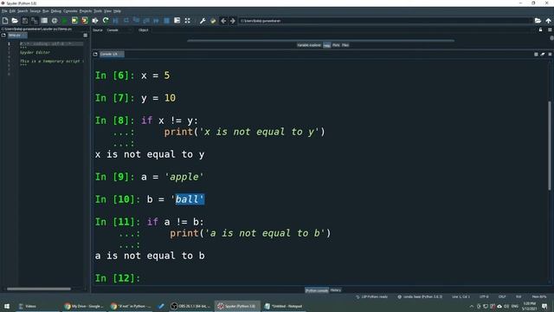
Task: Switch to the Files tab
Action: pos(345,45)
